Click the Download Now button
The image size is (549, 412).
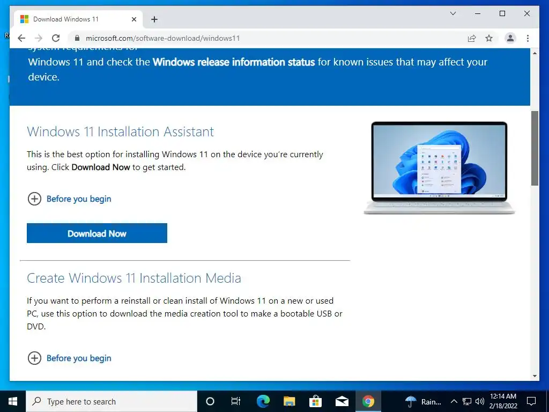click(97, 233)
